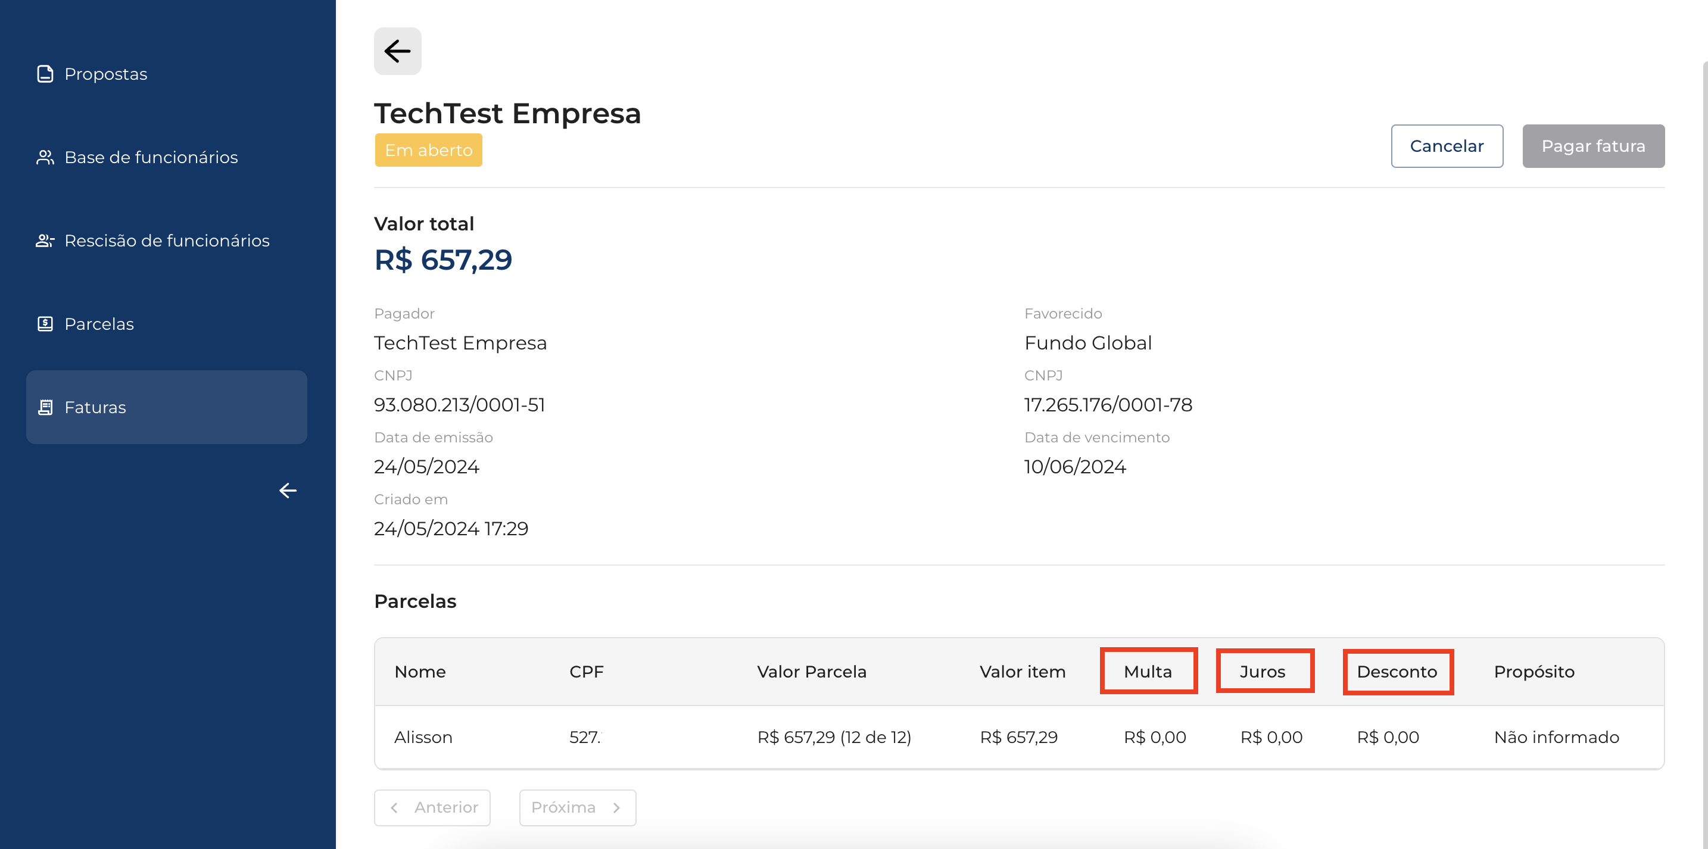Open Rescisão de funcionários page
1708x849 pixels.
tap(167, 241)
